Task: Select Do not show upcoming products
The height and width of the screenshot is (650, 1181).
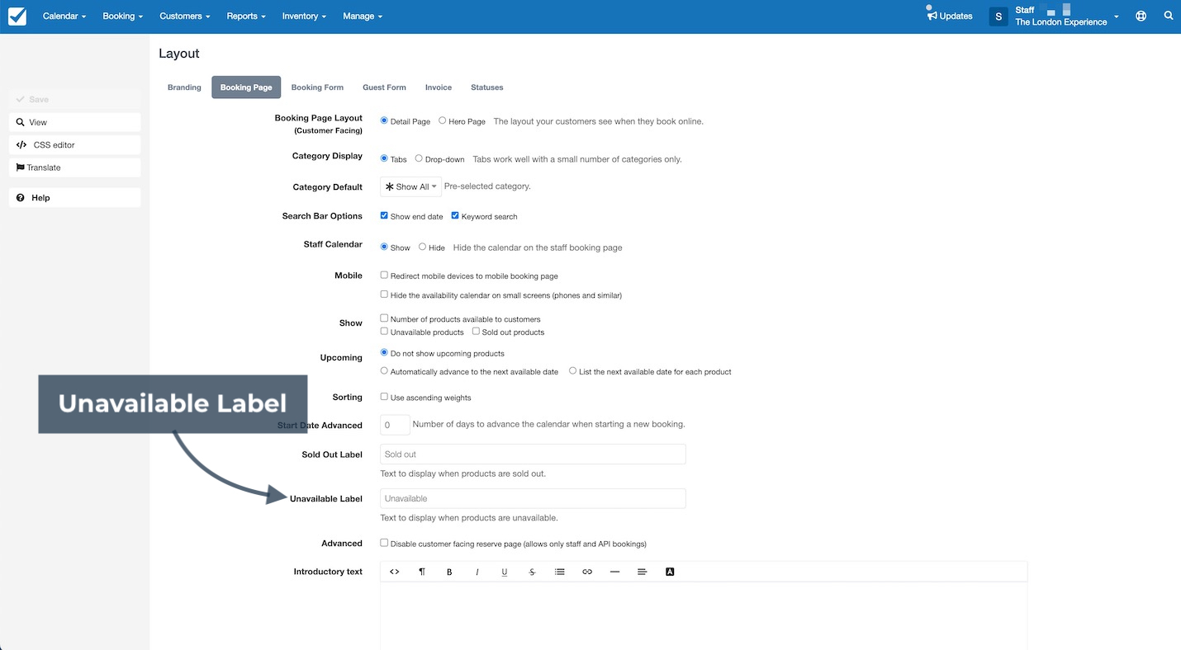Action: click(384, 352)
